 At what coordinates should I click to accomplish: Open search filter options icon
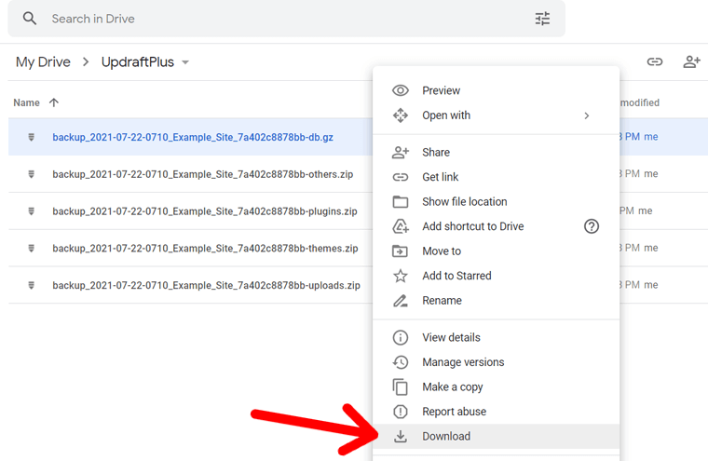pyautogui.click(x=542, y=19)
